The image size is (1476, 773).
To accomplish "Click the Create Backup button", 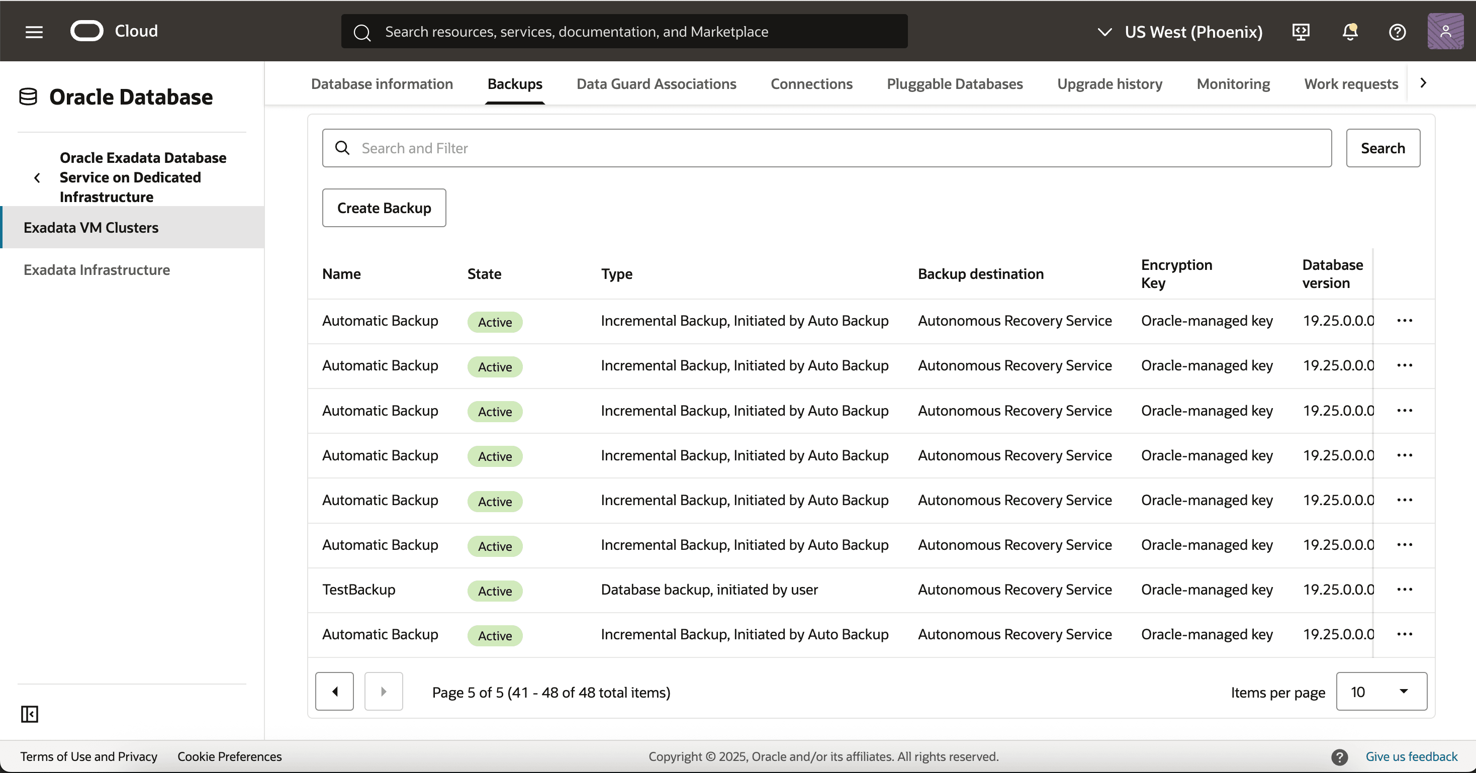I will [x=384, y=208].
